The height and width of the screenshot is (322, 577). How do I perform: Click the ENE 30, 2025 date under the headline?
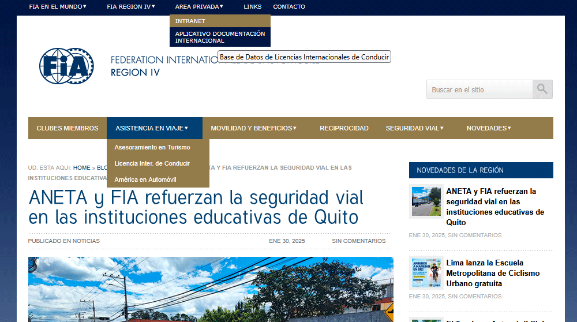coord(287,241)
